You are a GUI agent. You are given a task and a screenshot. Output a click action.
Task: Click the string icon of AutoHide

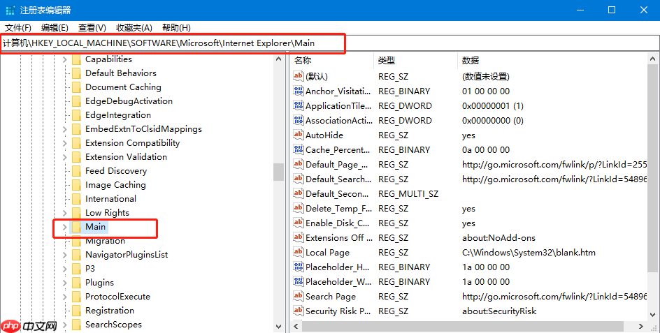[x=299, y=135]
